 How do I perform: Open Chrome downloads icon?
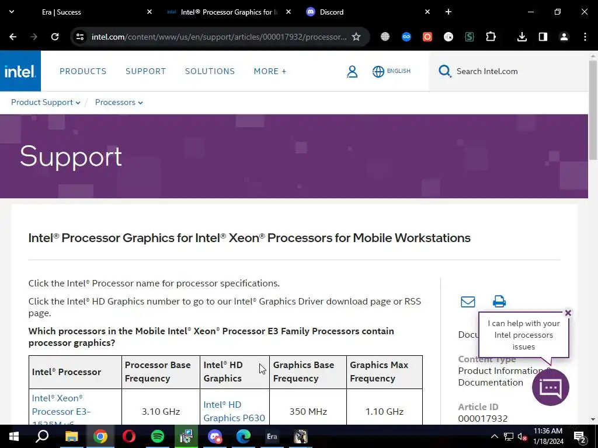pos(521,37)
